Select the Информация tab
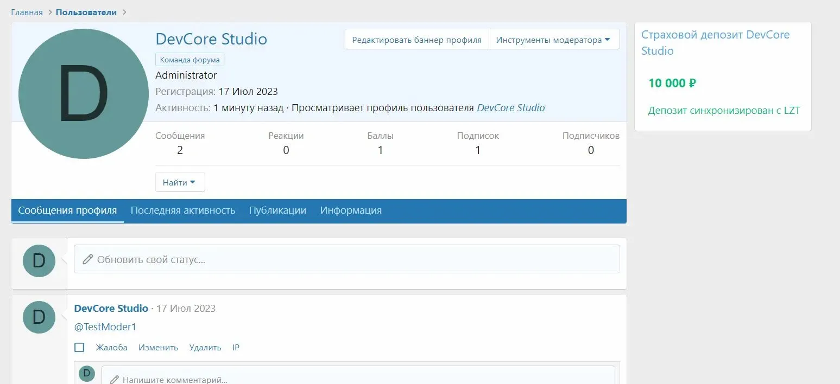The width and height of the screenshot is (840, 384). pos(351,210)
